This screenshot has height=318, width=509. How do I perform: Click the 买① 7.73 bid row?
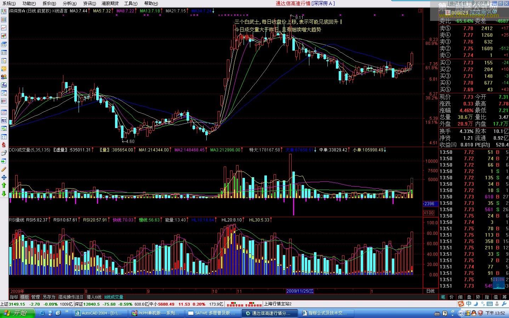474,63
